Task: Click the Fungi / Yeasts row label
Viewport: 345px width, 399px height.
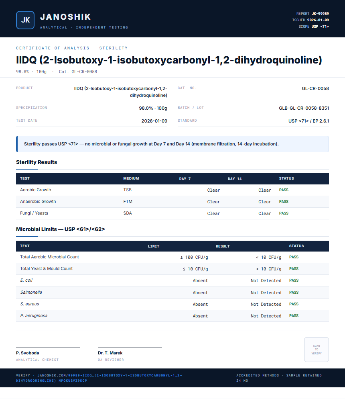Action: (x=34, y=213)
